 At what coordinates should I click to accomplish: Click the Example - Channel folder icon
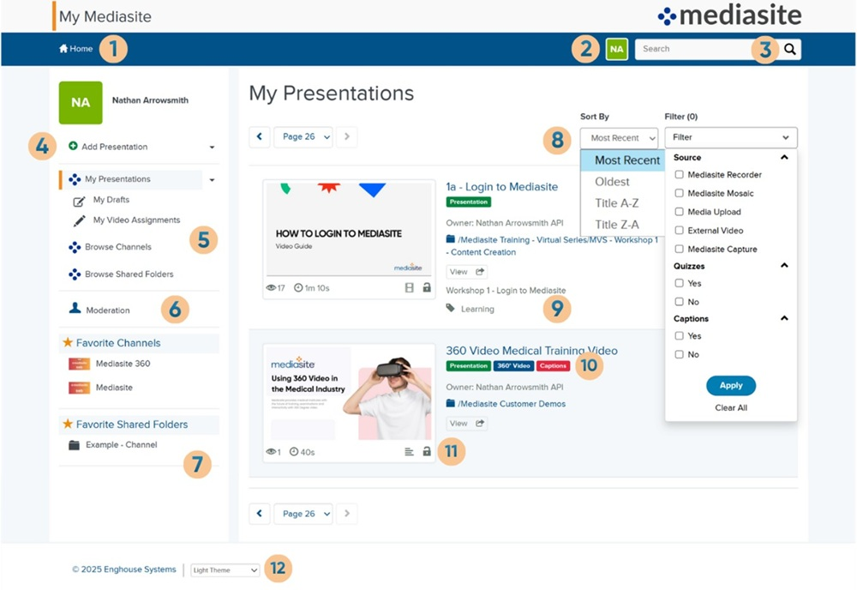pos(74,445)
